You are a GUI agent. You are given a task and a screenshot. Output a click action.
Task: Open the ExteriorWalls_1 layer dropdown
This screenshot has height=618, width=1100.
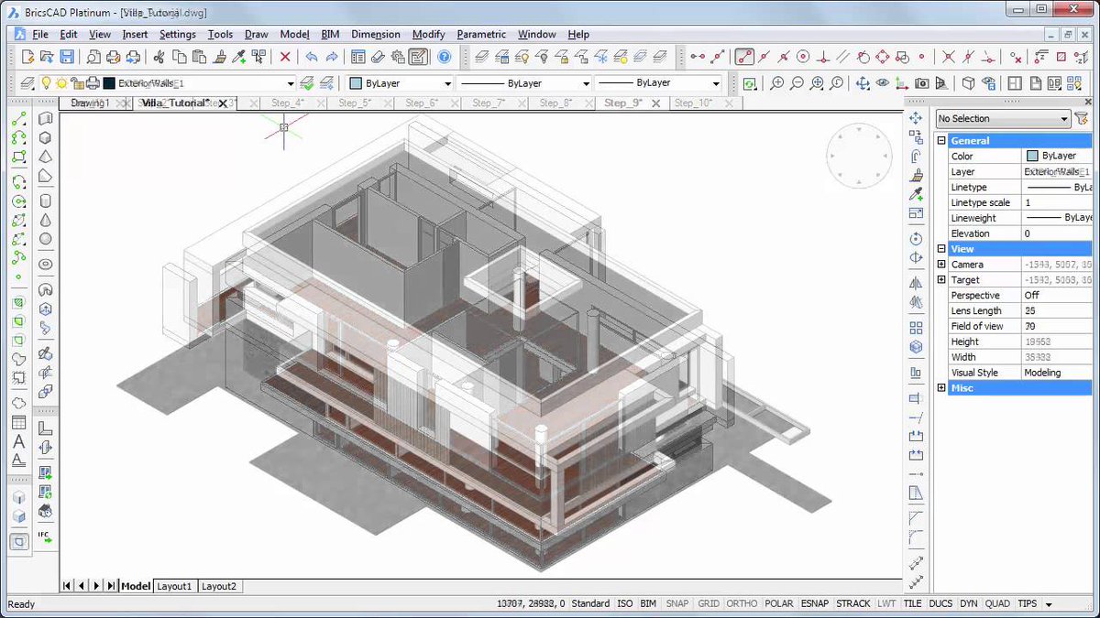(291, 83)
